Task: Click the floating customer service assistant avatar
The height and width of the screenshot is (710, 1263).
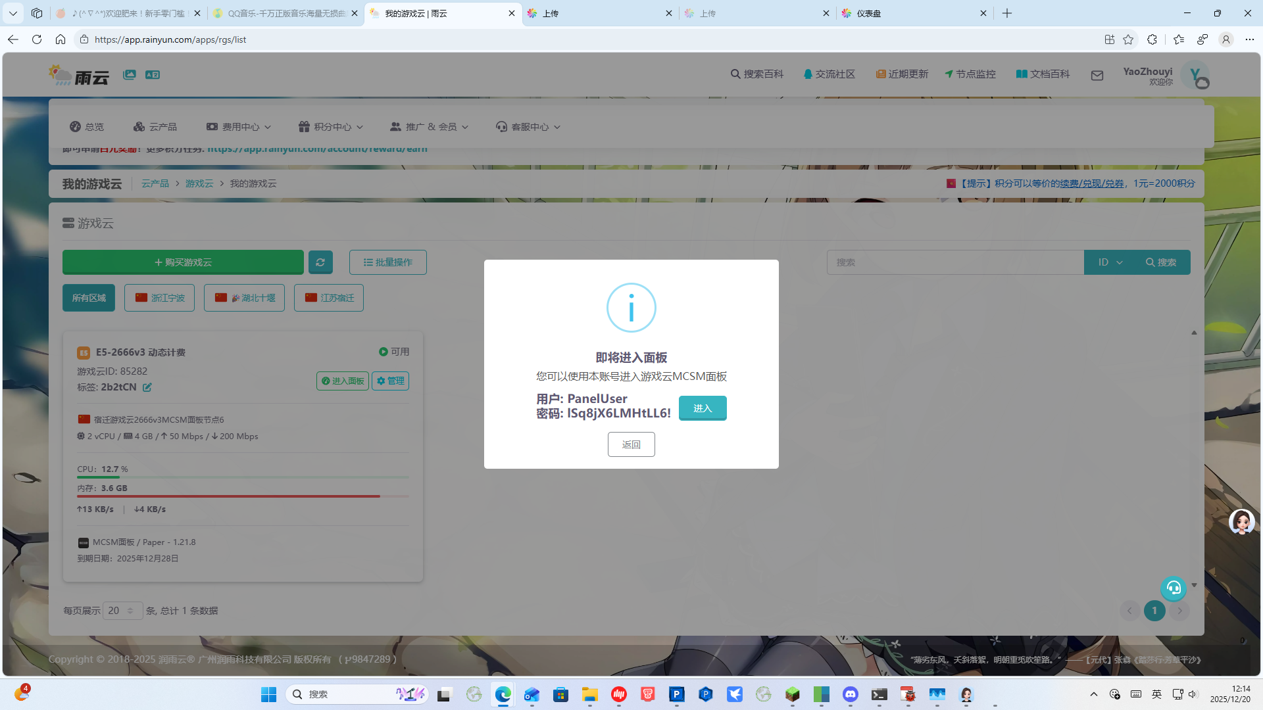Action: click(x=1241, y=521)
